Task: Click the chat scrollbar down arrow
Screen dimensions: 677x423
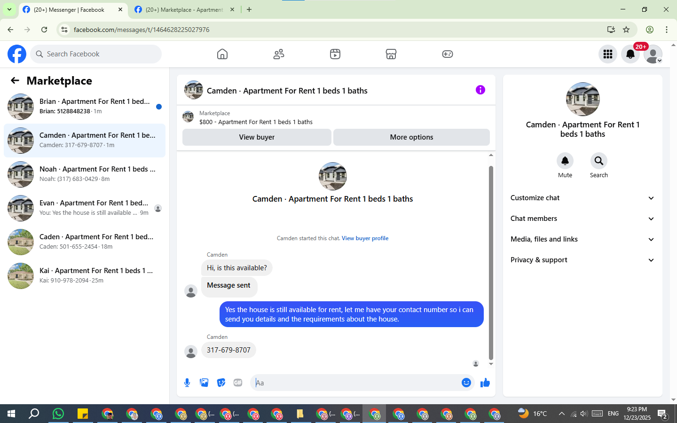Action: [491, 364]
